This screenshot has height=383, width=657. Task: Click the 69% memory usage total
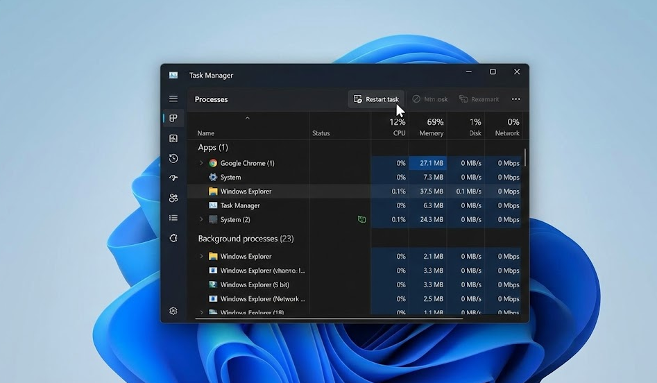(435, 122)
